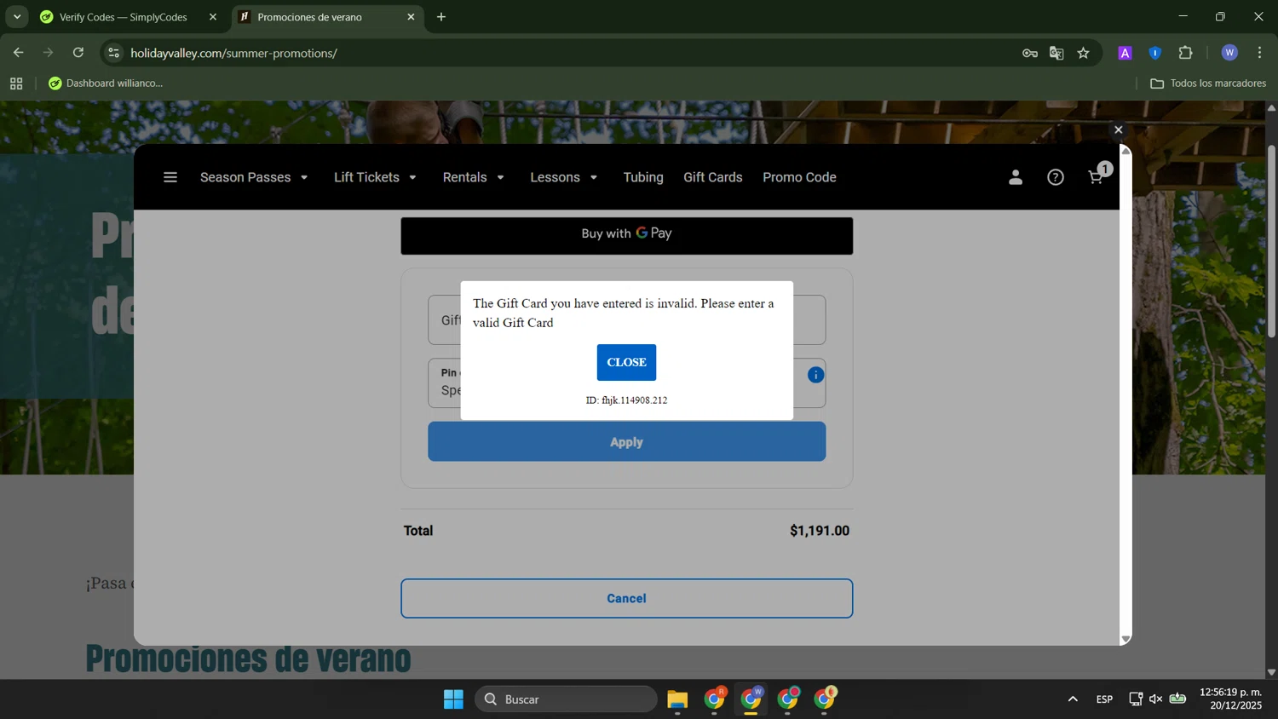The width and height of the screenshot is (1278, 719).
Task: Click the taskbar Buscar search box
Action: (x=566, y=699)
